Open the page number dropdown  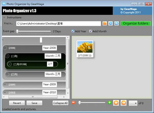[133, 103]
